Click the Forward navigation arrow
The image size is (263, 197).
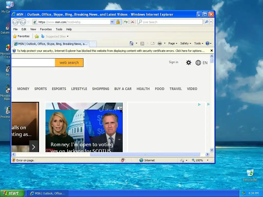point(23,22)
